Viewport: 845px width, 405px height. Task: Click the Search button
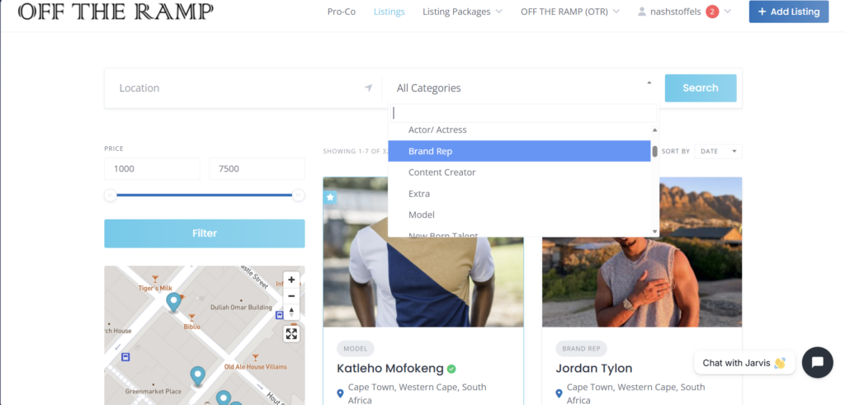coord(701,87)
